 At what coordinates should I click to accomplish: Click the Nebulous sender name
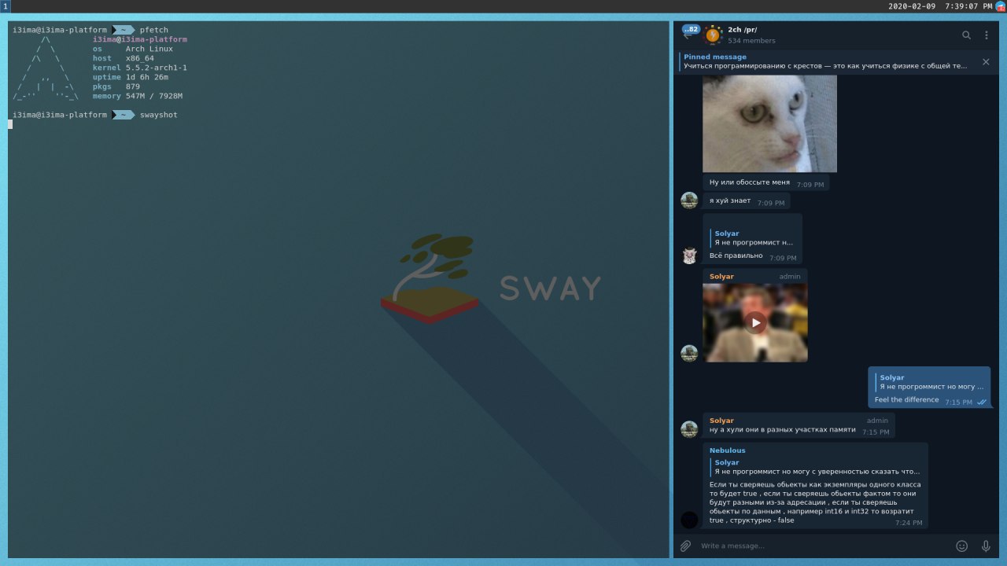(x=727, y=450)
